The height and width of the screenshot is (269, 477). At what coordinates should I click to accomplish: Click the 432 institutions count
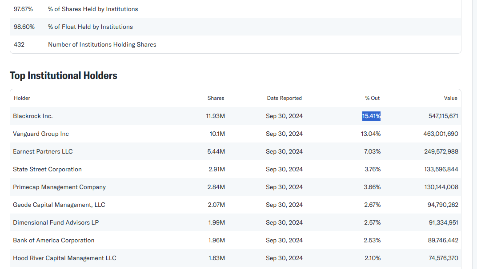point(19,45)
